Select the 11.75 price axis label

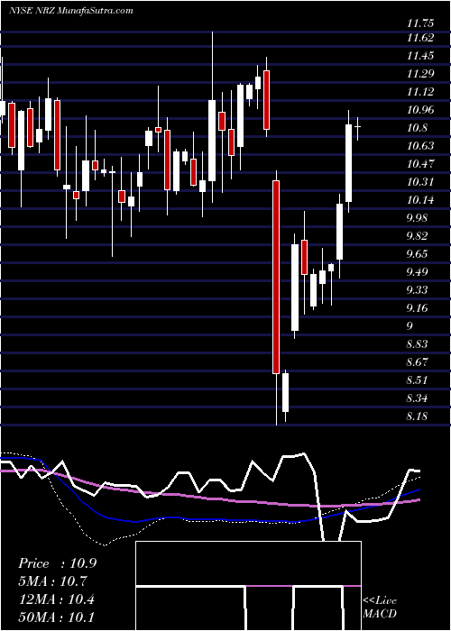coord(420,23)
